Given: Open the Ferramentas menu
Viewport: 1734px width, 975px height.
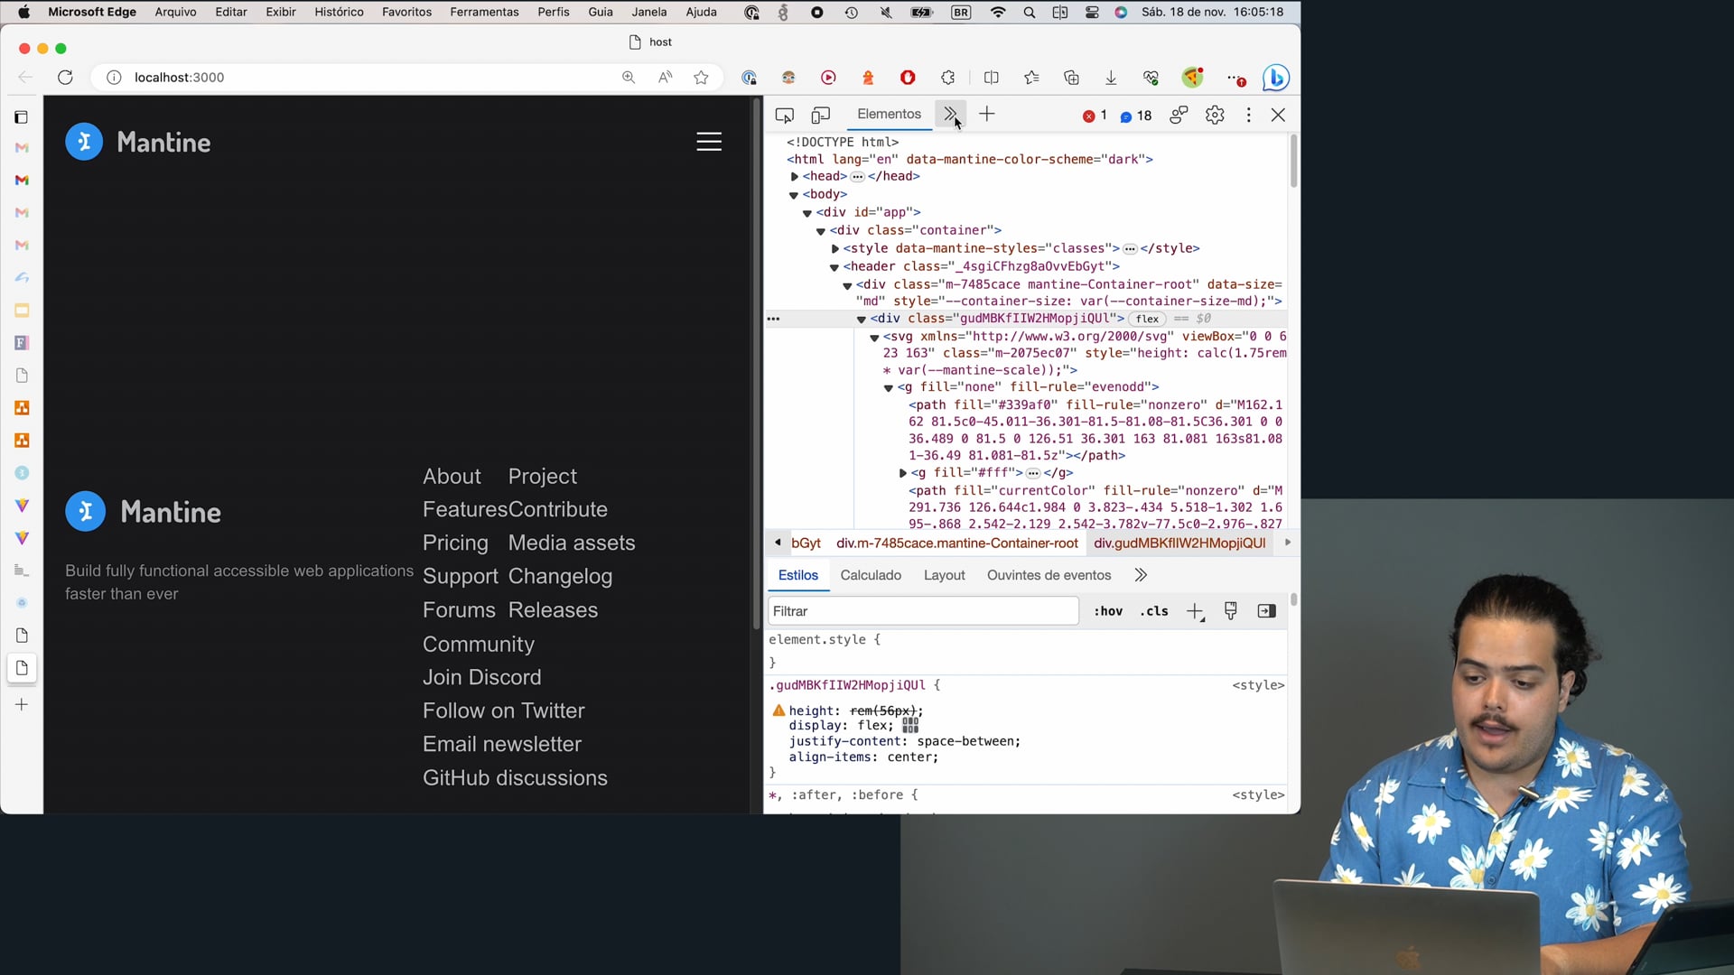Looking at the screenshot, I should [x=484, y=12].
